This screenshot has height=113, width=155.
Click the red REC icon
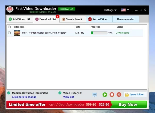point(90,19)
